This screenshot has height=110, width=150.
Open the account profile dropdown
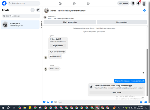click(144, 3)
